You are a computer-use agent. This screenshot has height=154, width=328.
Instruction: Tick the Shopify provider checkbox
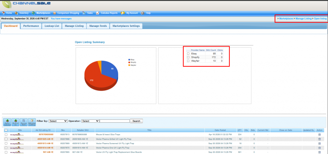[x=188, y=57]
